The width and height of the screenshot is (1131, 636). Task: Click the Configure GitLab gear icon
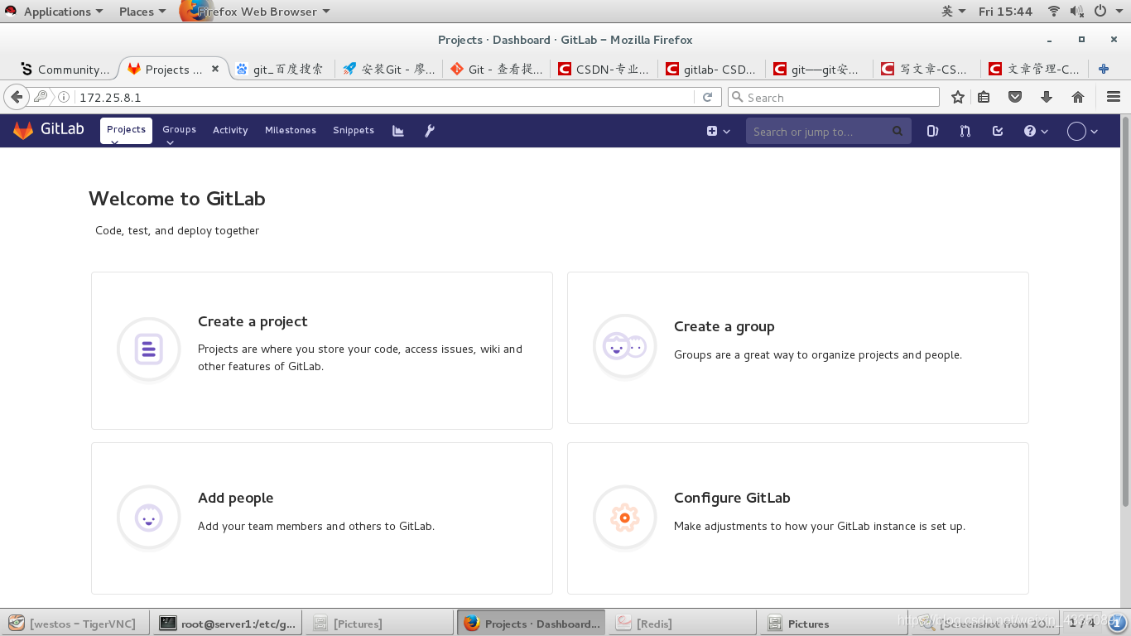(625, 518)
